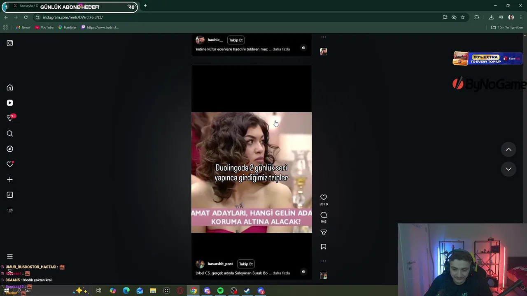527x296 pixels.
Task: Follow basurshit_post with Takip Et button
Action: [x=246, y=264]
